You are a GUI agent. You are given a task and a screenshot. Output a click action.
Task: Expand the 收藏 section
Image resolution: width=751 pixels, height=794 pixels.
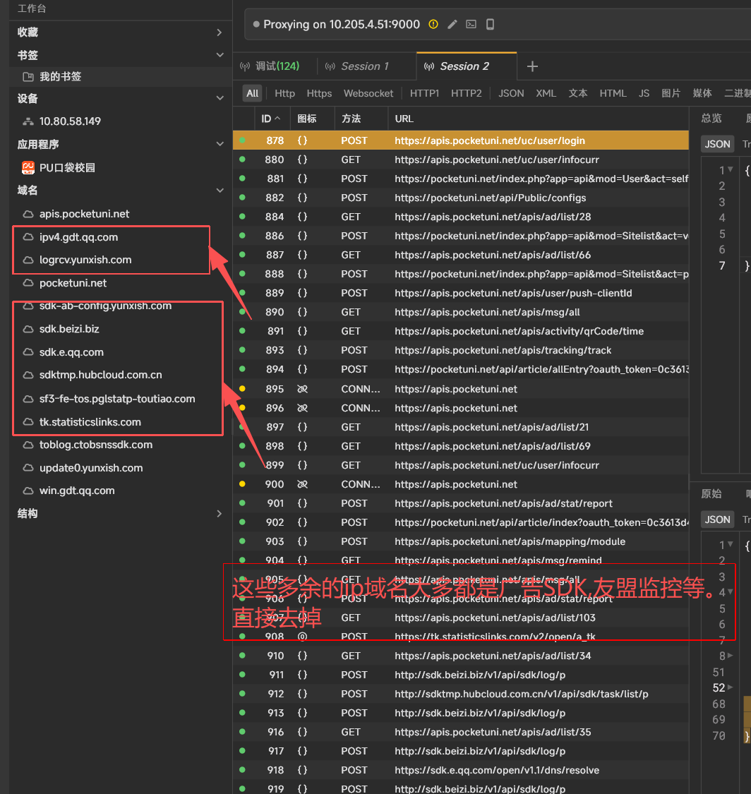click(220, 32)
